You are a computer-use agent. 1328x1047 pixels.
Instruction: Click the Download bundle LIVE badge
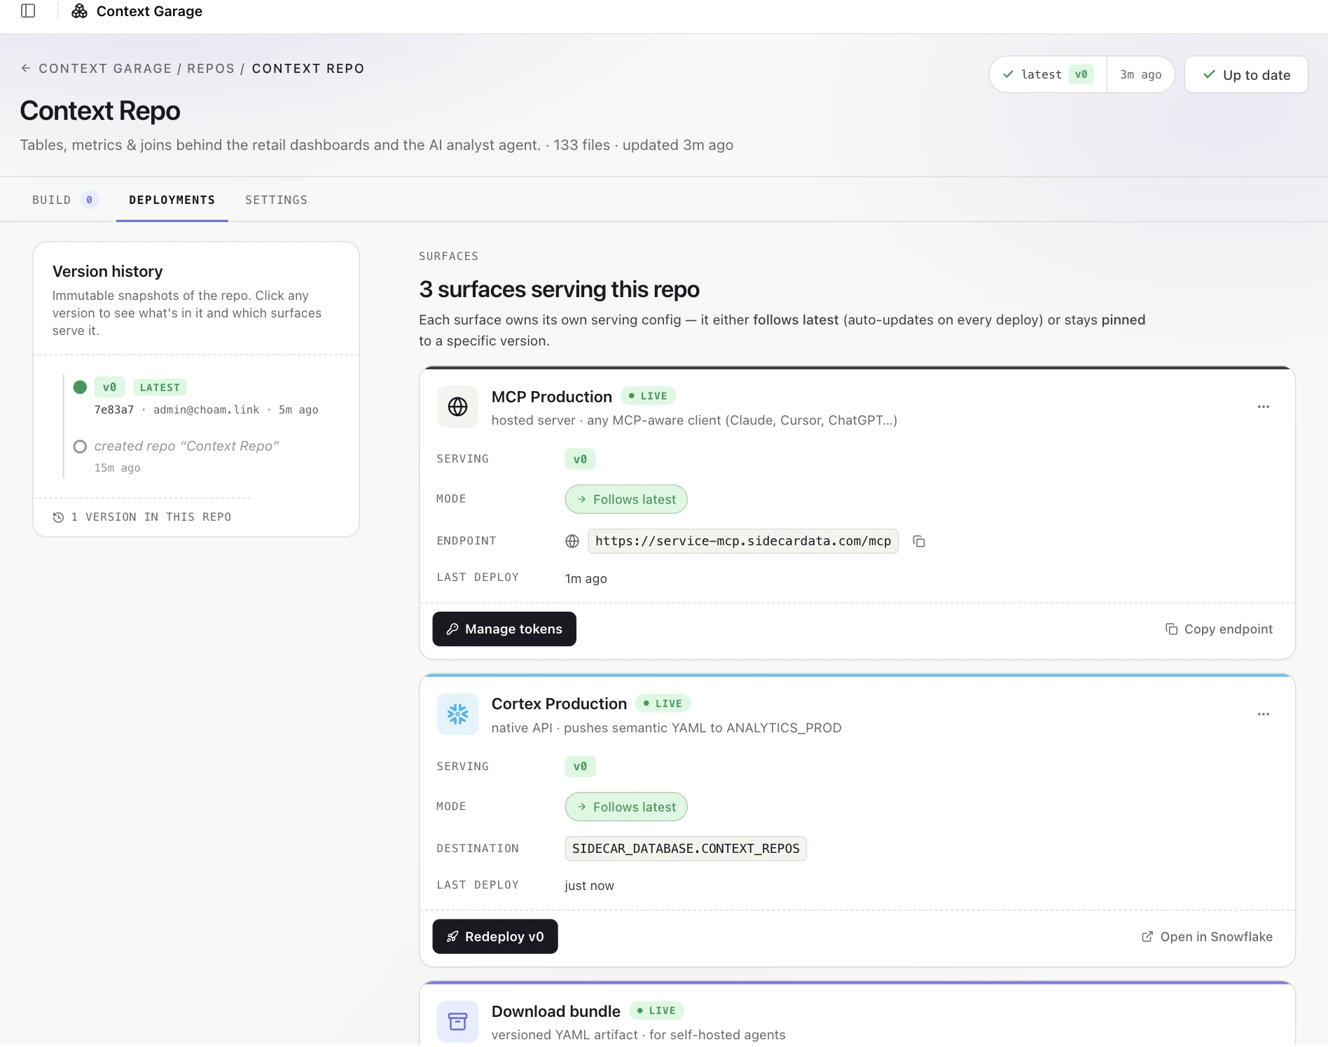point(656,1011)
